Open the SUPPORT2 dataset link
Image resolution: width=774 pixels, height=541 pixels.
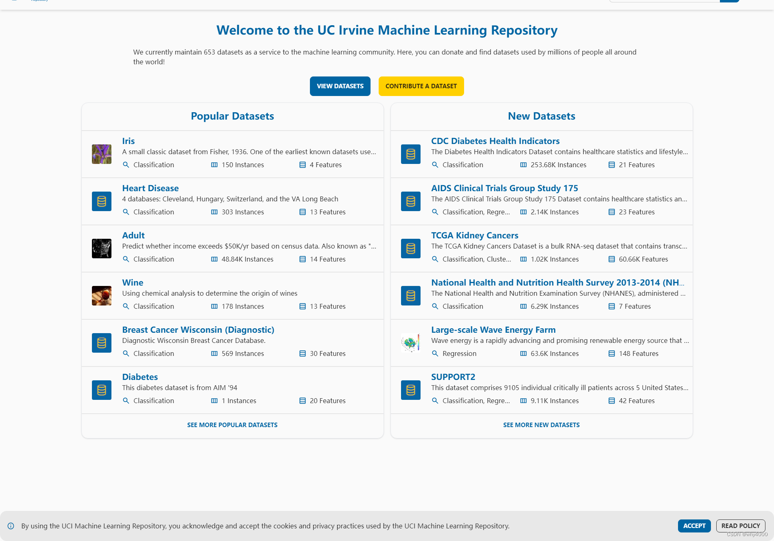point(453,377)
